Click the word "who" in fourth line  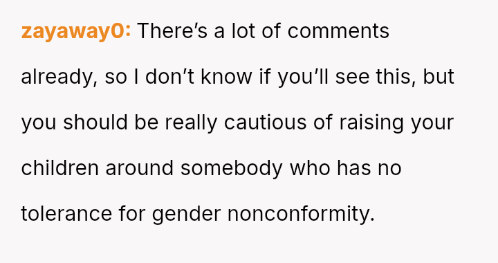310,168
